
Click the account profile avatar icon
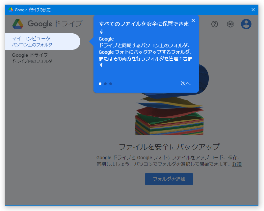pos(246,24)
